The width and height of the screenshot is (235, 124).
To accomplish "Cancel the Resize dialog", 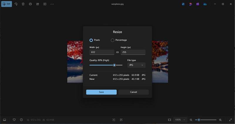I will pos(133,92).
